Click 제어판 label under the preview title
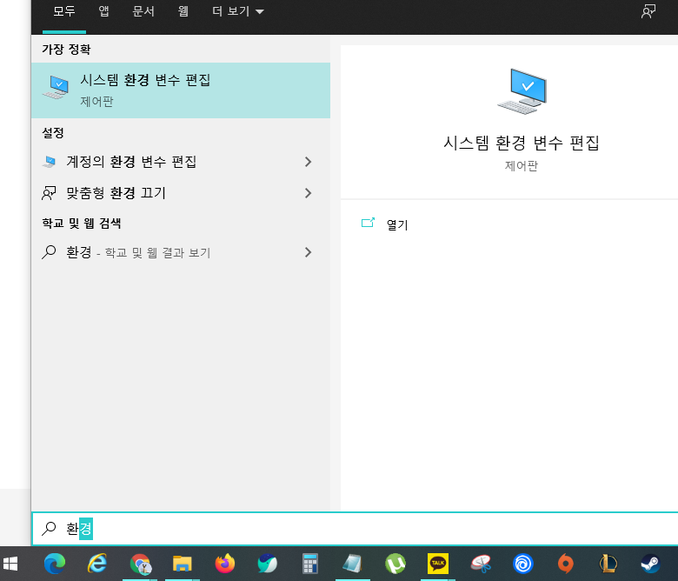The image size is (678, 581). [x=522, y=166]
